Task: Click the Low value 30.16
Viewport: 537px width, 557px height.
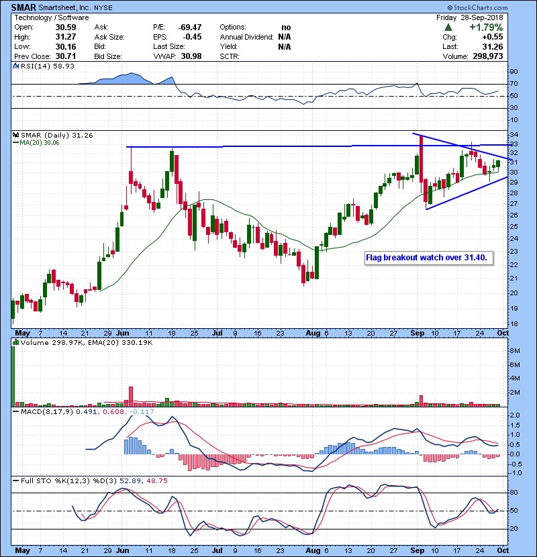Action: (x=66, y=47)
